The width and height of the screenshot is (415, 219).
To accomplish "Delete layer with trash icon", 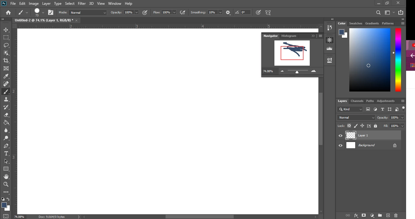I will coord(396,215).
